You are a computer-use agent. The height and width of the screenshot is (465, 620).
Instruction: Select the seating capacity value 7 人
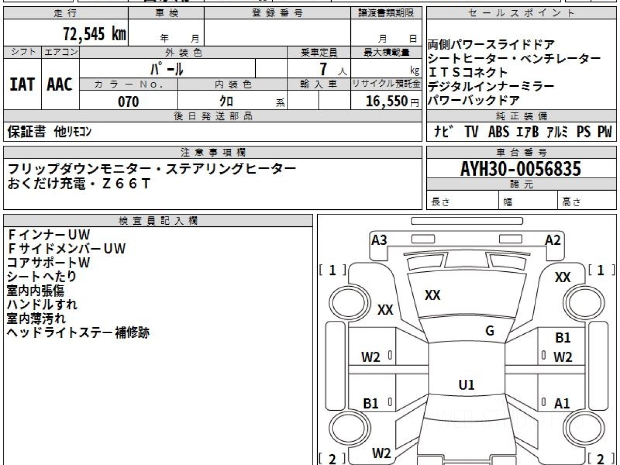(x=333, y=69)
